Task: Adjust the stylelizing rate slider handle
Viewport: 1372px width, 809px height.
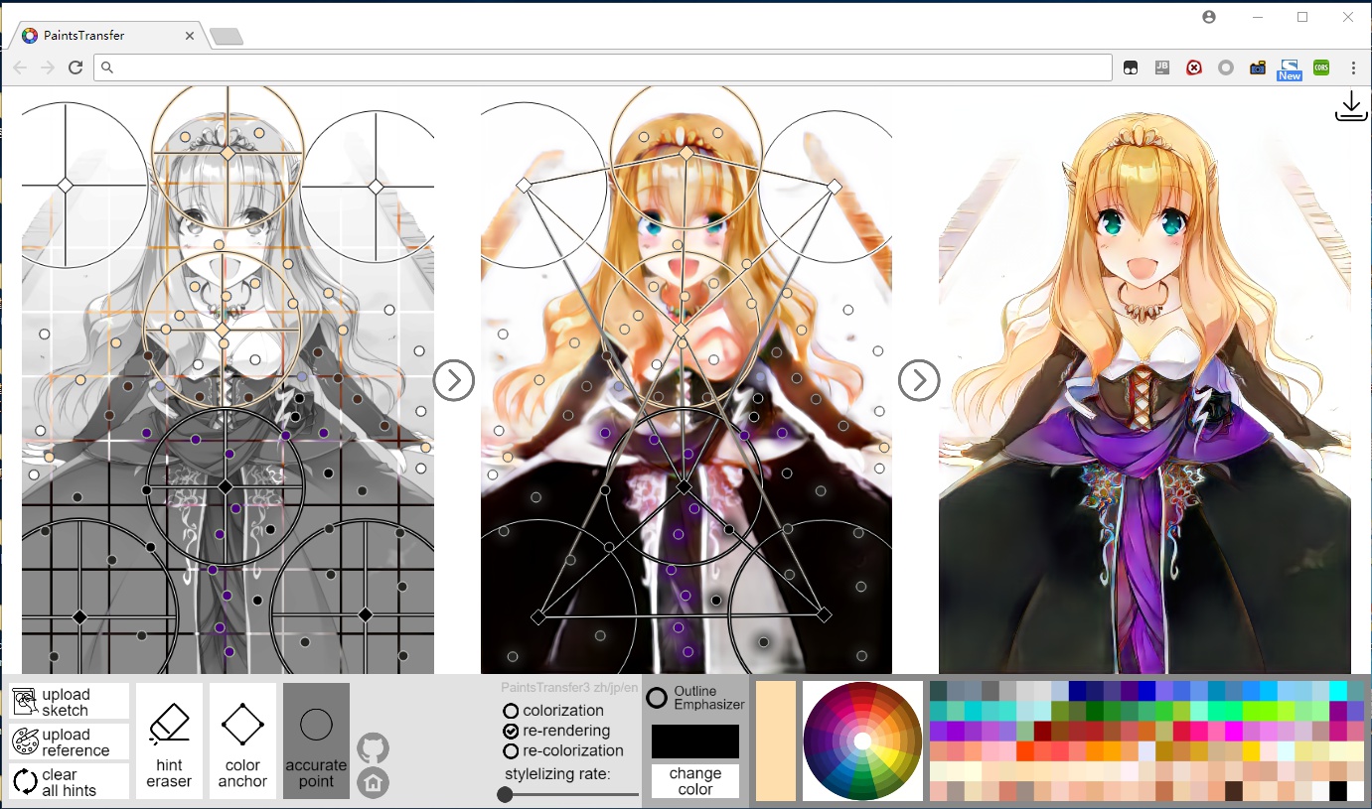Action: click(505, 794)
